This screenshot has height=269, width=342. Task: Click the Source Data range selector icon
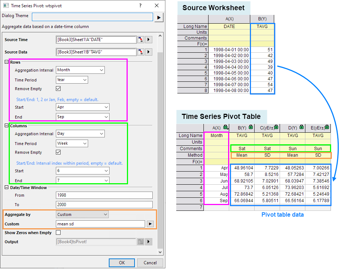coord(140,52)
